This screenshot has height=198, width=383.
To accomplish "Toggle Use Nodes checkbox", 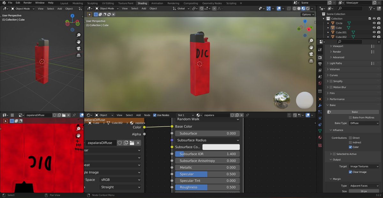I will (155, 115).
